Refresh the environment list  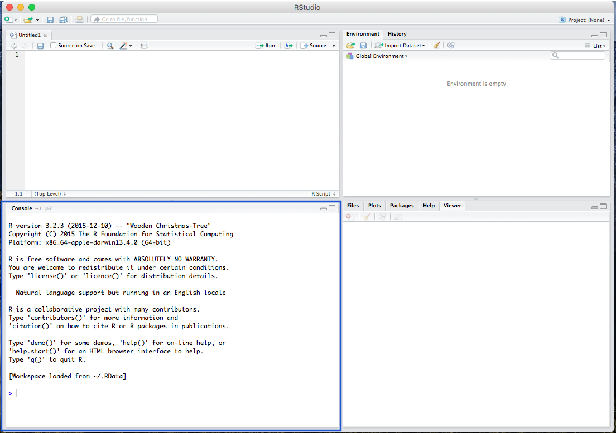tap(450, 45)
